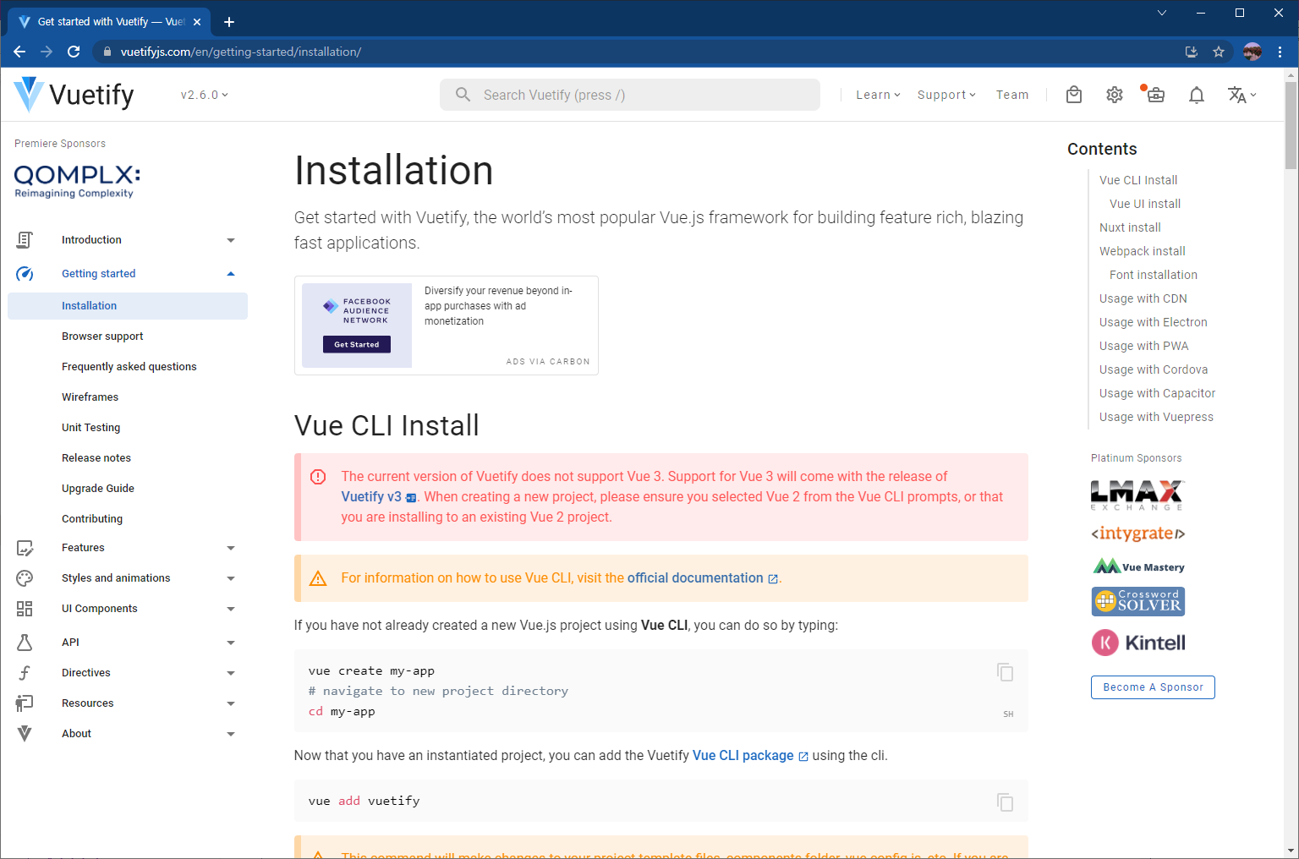Image resolution: width=1299 pixels, height=859 pixels.
Task: Click the QOMPLX premiere sponsor logo
Action: click(77, 181)
